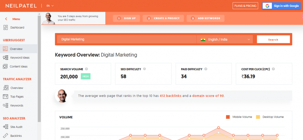
Task: Open Ubersuggest Overview menu item
Action: tap(19, 49)
